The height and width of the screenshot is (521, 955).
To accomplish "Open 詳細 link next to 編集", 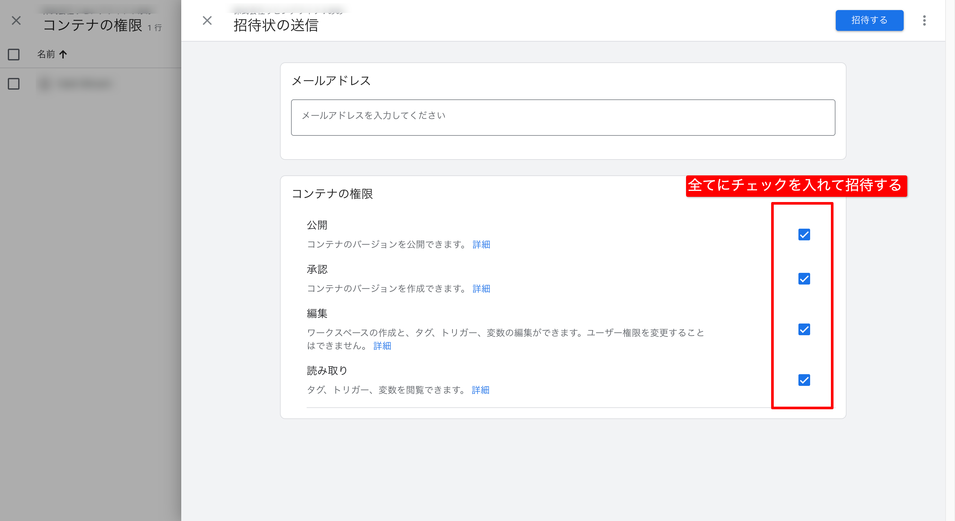I will pos(382,346).
